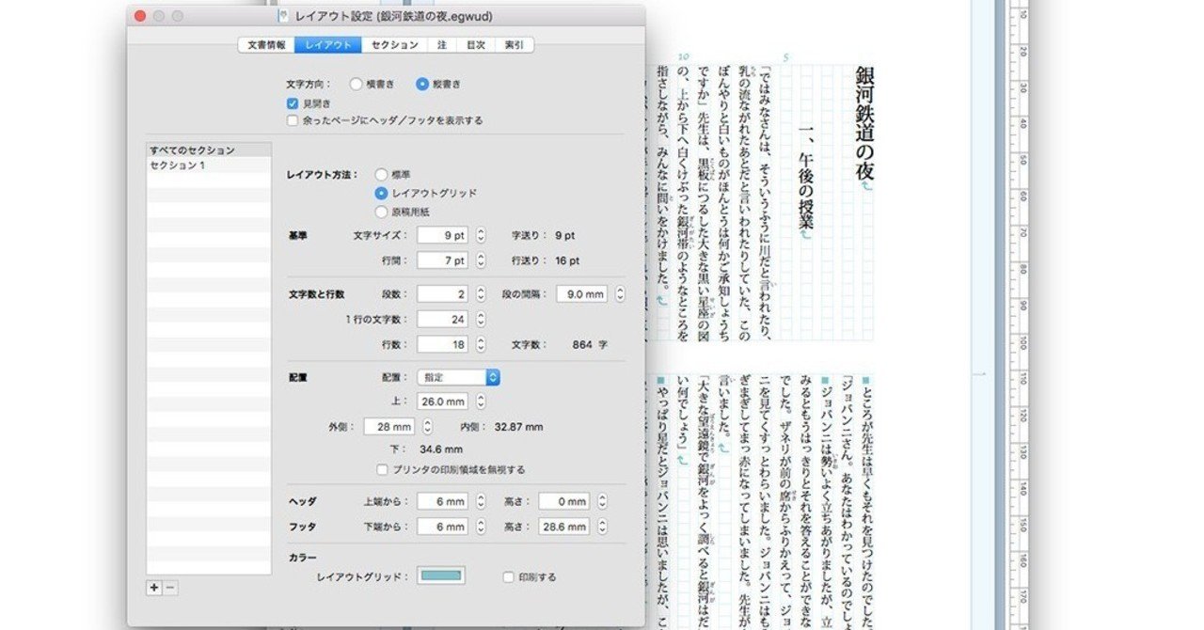The width and height of the screenshot is (1204, 630).
Task: Click the document icon in title bar
Action: [282, 16]
